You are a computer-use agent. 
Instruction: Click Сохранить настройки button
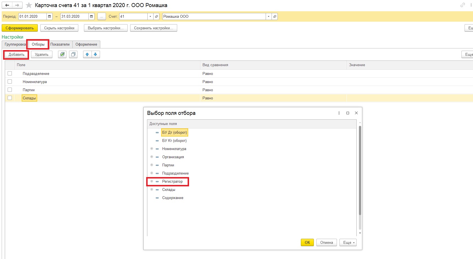154,28
